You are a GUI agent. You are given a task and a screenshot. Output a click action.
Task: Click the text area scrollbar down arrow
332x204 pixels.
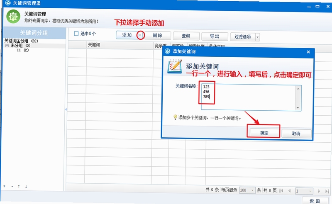298,108
